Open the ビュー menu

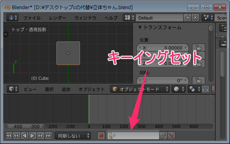pos(30,89)
